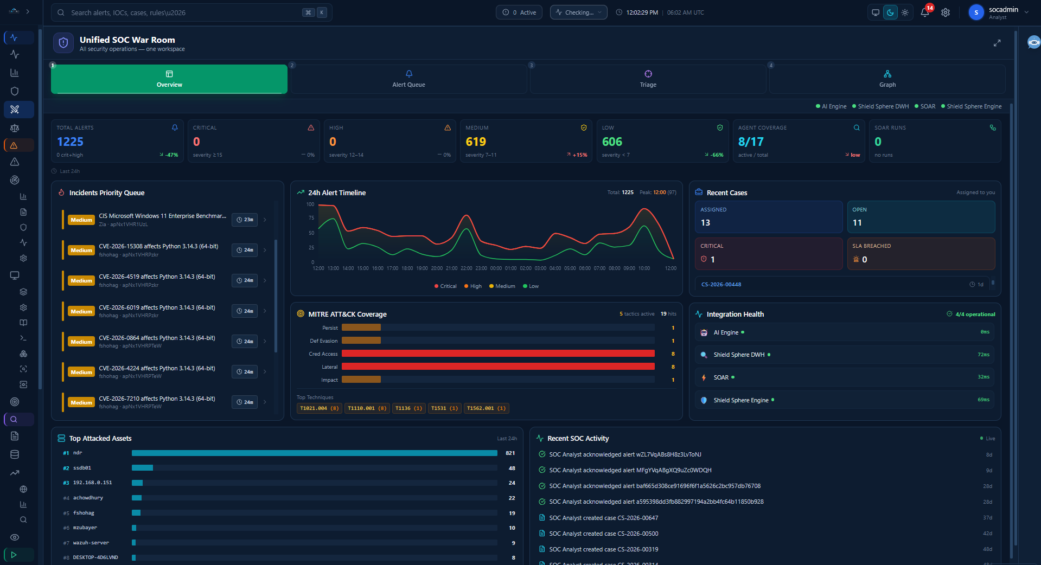Expand the sidebar with top chevron
Viewport: 1041px width, 565px height.
point(28,11)
